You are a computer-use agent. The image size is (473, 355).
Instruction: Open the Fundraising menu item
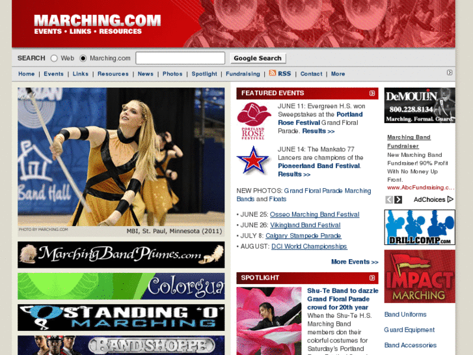point(243,74)
